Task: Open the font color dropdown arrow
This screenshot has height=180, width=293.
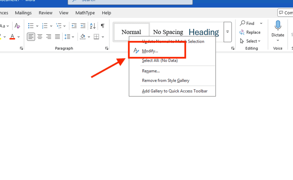Action: 18,37
